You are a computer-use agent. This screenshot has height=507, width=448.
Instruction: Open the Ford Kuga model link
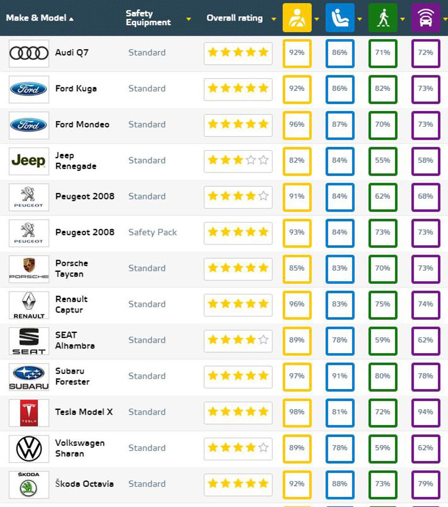click(76, 89)
